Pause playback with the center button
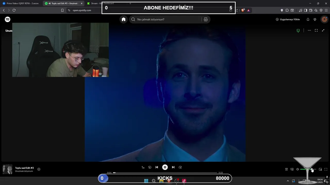330x185 pixels. coord(165,167)
